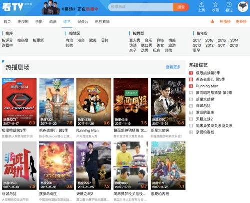Open 非诚勿扰 poster thumbnail
The height and width of the screenshot is (203, 250).
[x=19, y=165]
